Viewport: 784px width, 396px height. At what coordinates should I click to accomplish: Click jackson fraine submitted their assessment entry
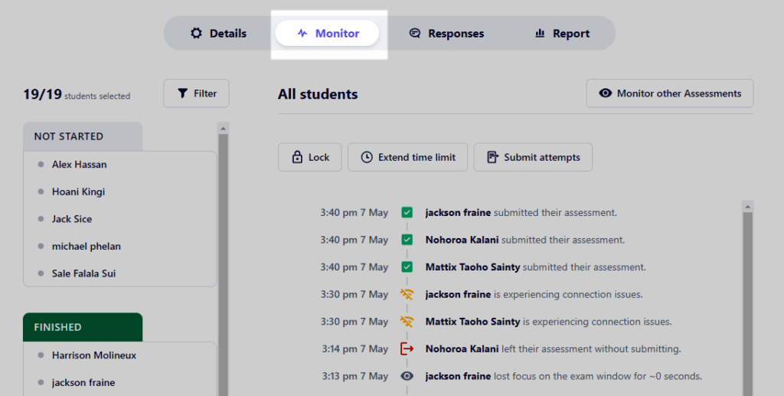point(521,212)
